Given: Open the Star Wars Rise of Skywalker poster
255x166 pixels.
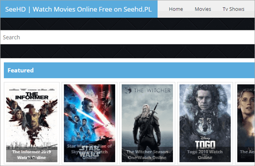Looking at the screenshot, I should [x=89, y=123].
